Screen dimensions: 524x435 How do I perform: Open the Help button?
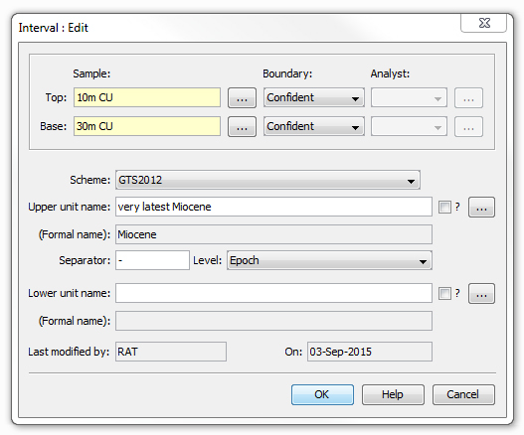pos(393,394)
